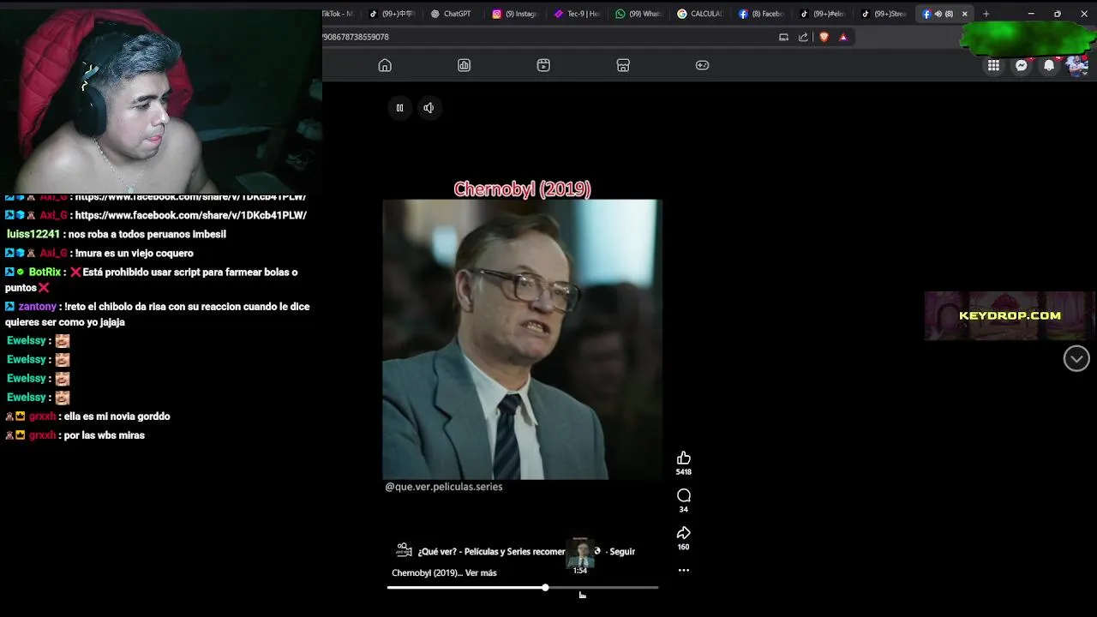Click the @que.ver.peliculas.series watermark handle text
The image size is (1097, 617).
point(444,487)
